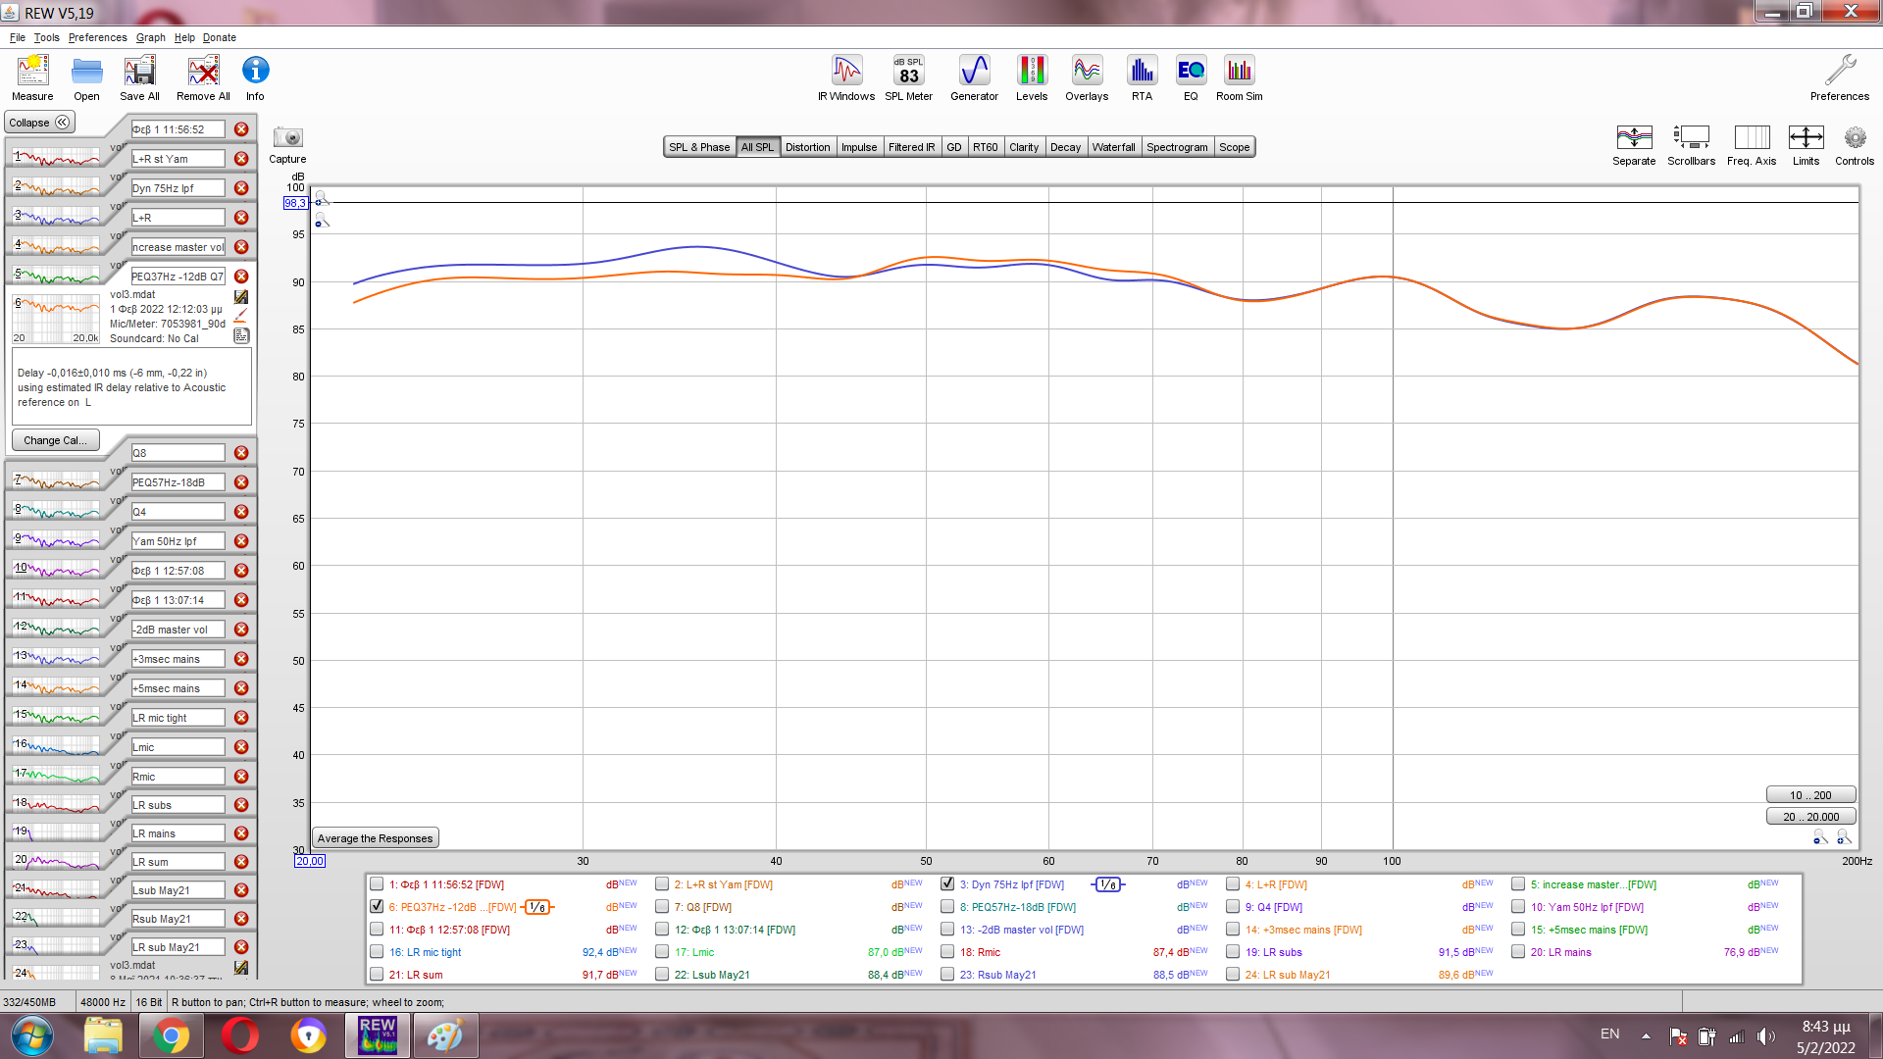Switch to the Waterfall tab
1883x1059 pixels.
click(x=1113, y=147)
